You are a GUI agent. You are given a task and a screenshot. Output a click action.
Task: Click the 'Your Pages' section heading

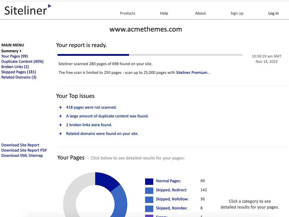click(71, 157)
